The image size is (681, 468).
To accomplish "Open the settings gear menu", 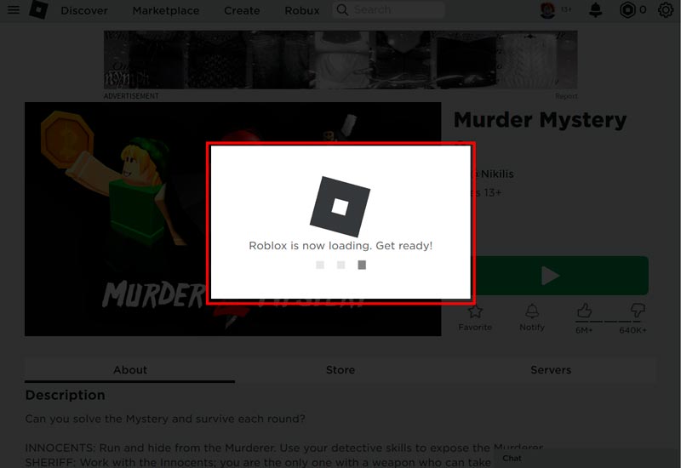I will click(666, 9).
